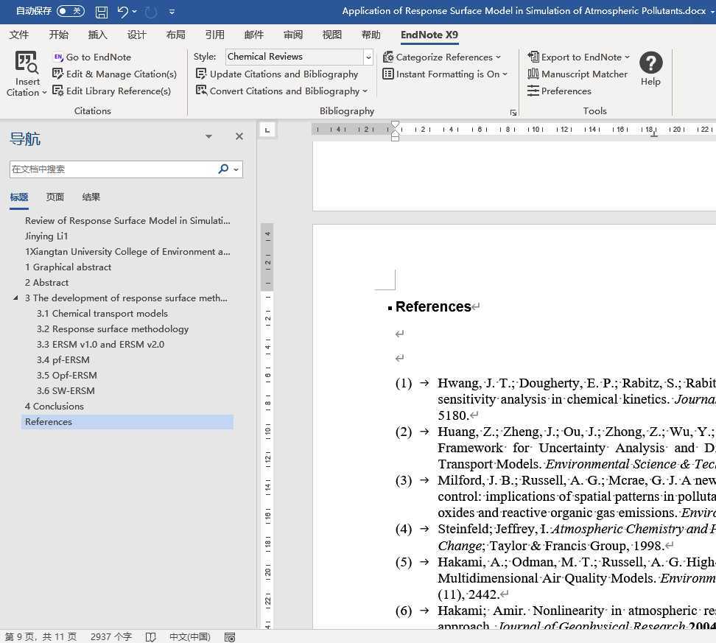Click the 2937 个字 word count
The height and width of the screenshot is (643, 716).
111,636
